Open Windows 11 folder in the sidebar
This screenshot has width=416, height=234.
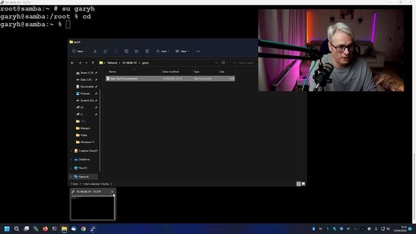(85, 142)
